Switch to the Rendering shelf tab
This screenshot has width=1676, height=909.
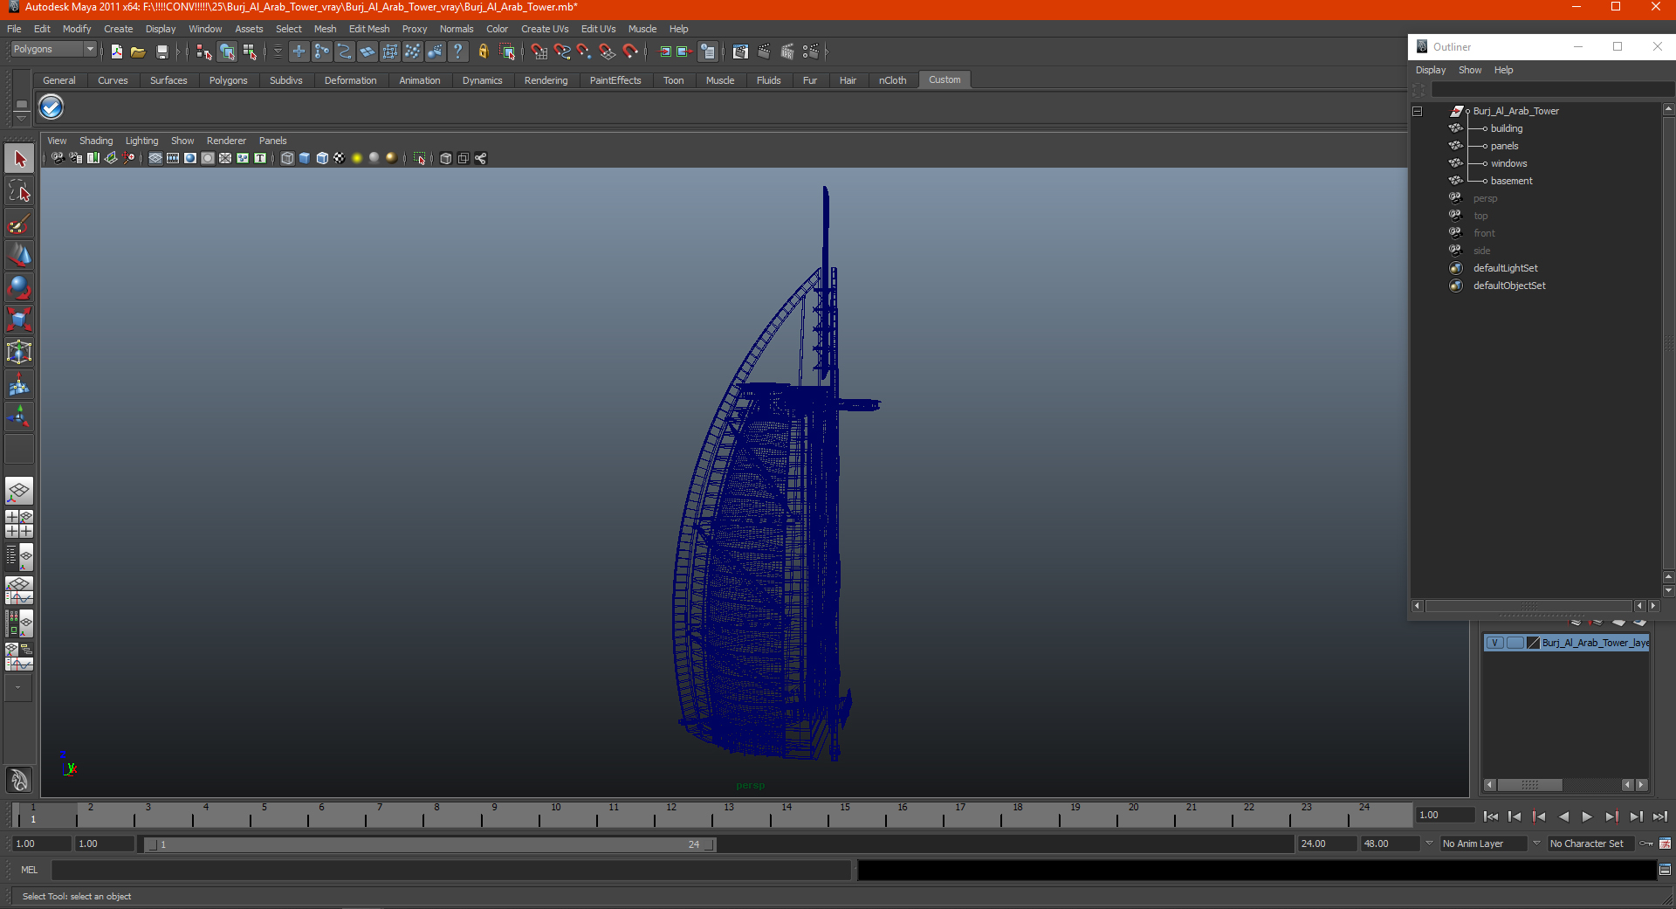coord(546,80)
